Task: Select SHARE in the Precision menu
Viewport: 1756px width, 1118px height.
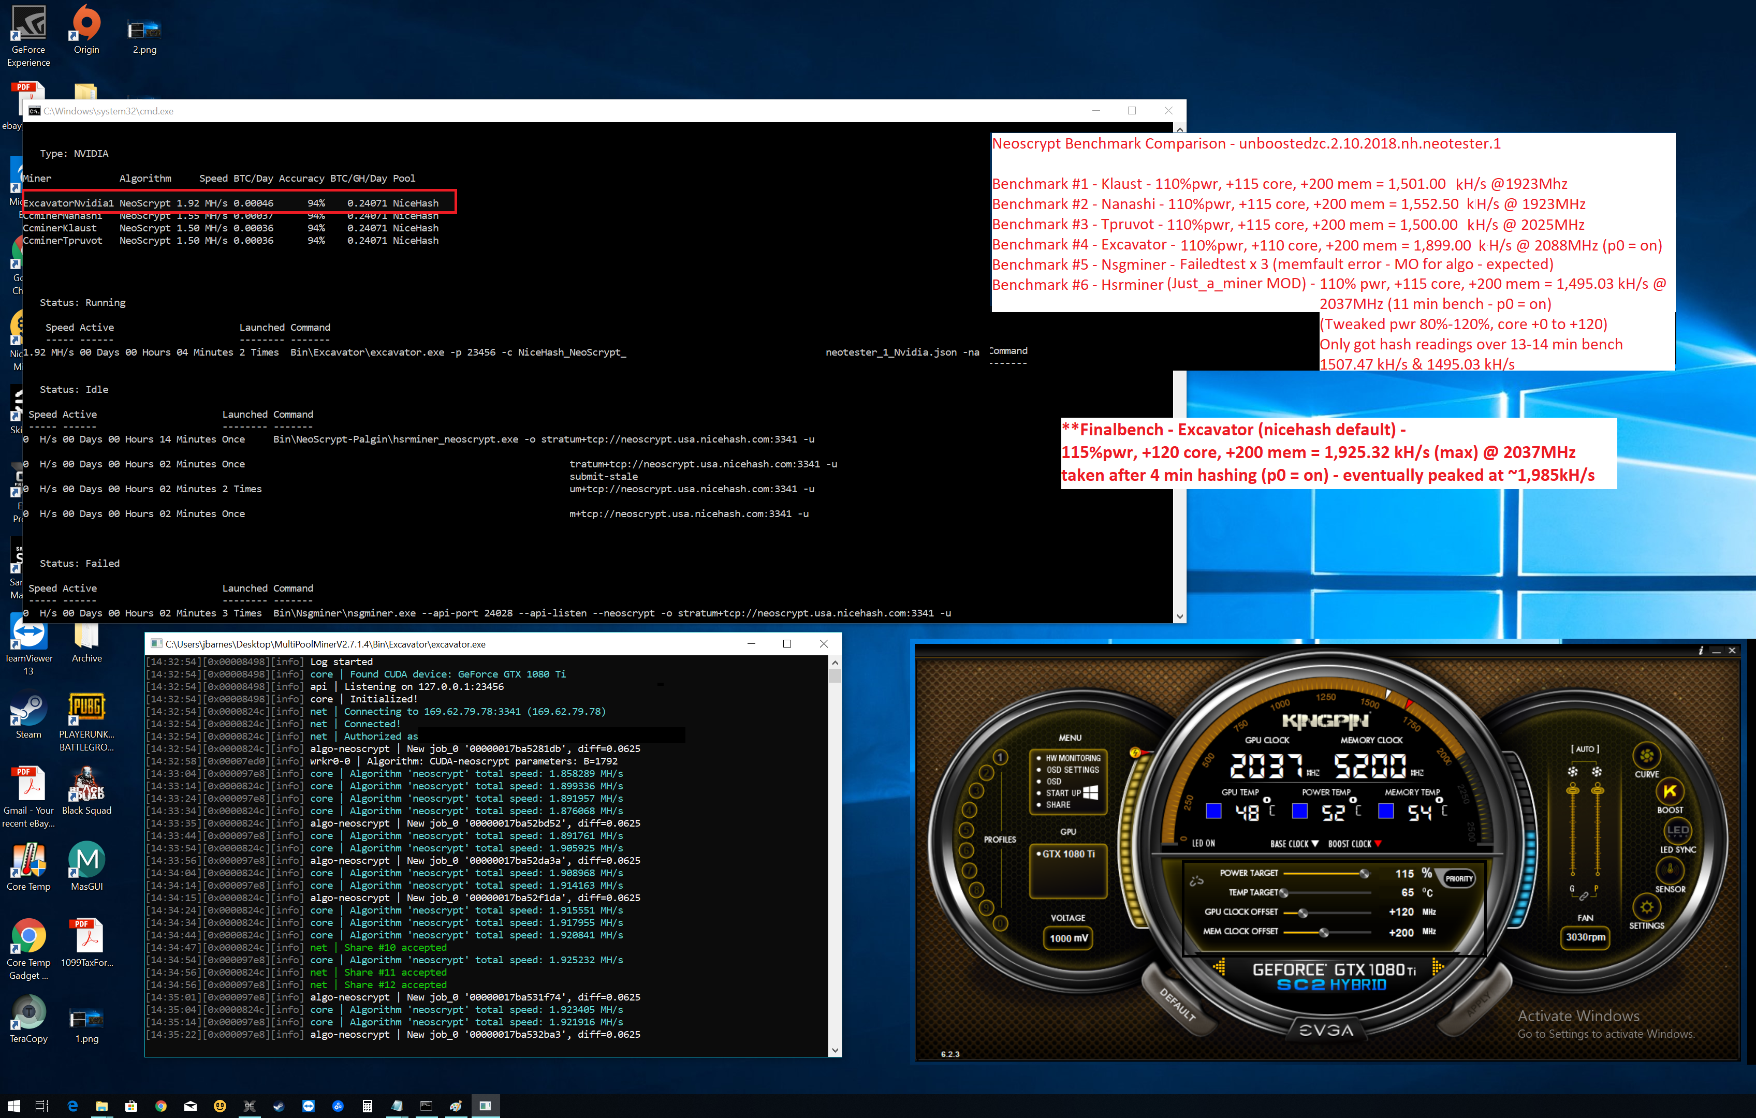Action: pos(1053,804)
